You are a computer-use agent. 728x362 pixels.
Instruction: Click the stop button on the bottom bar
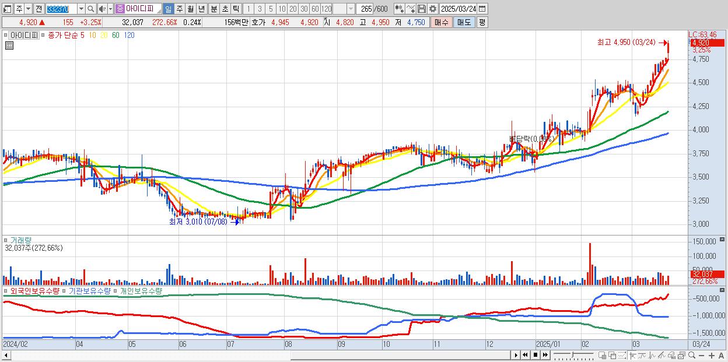[x=535, y=355]
